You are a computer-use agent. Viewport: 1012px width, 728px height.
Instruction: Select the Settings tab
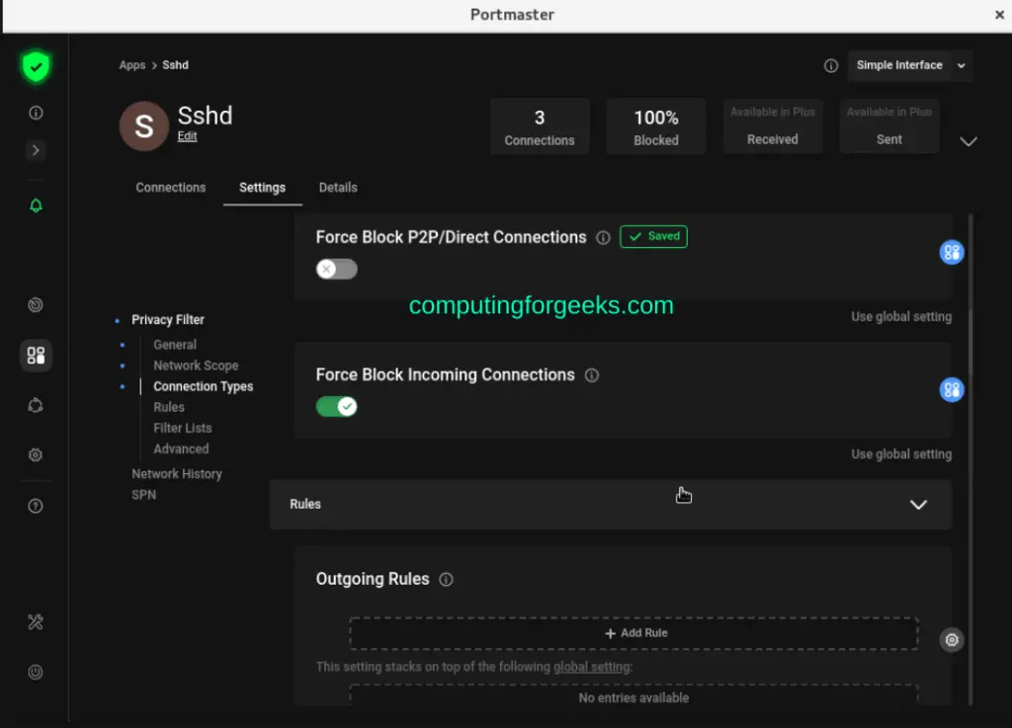coord(262,188)
